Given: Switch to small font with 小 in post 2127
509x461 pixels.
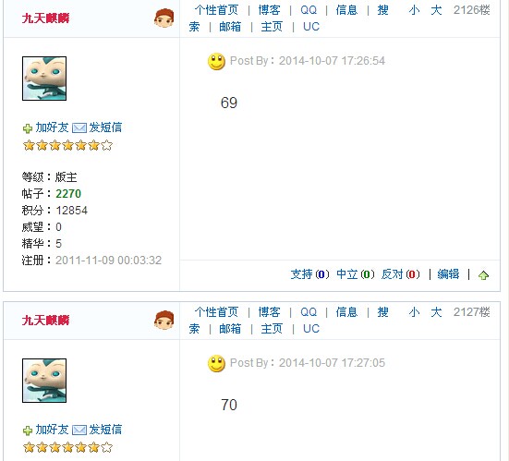Looking at the screenshot, I should (414, 312).
